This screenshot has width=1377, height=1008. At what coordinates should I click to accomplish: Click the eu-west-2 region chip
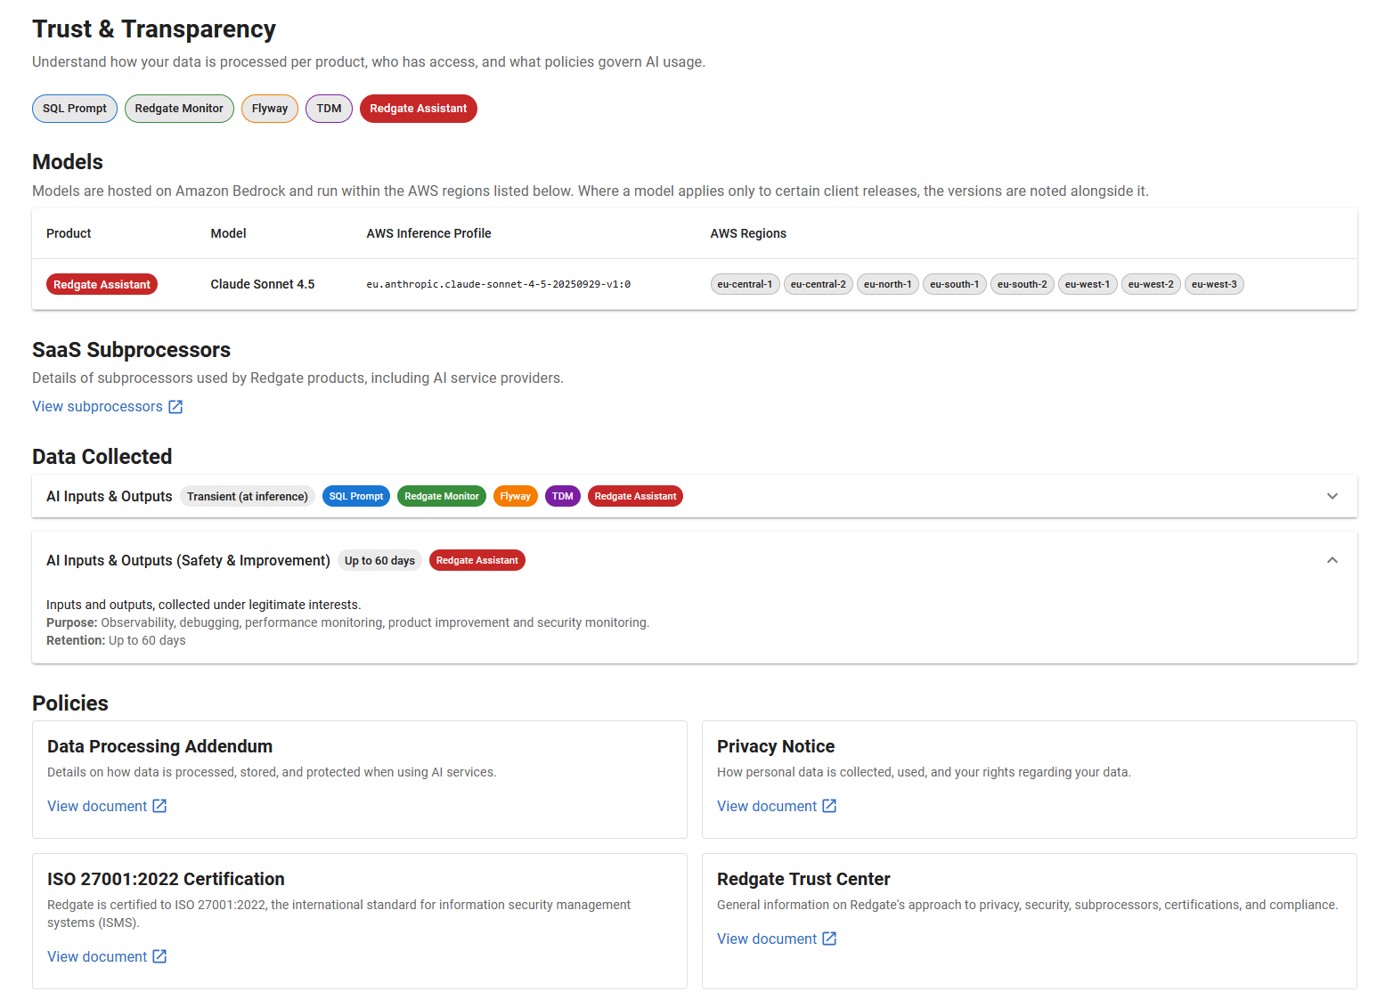tap(1151, 285)
